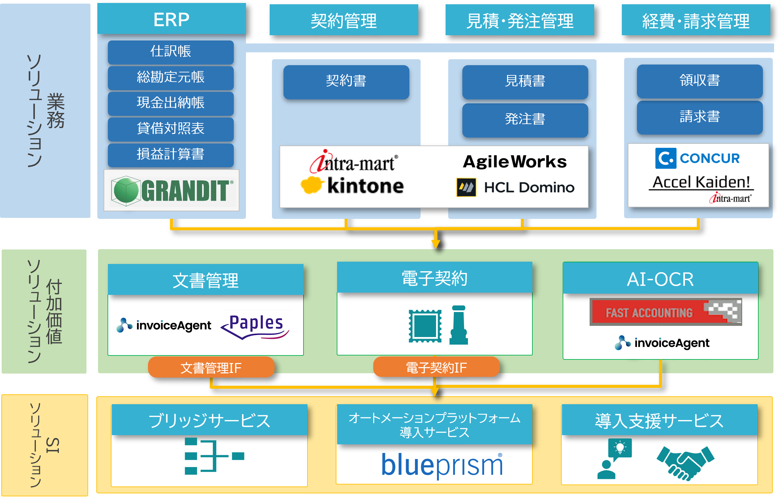Expand the 契約管理 section
Image resolution: width=780 pixels, height=497 pixels.
click(x=335, y=16)
